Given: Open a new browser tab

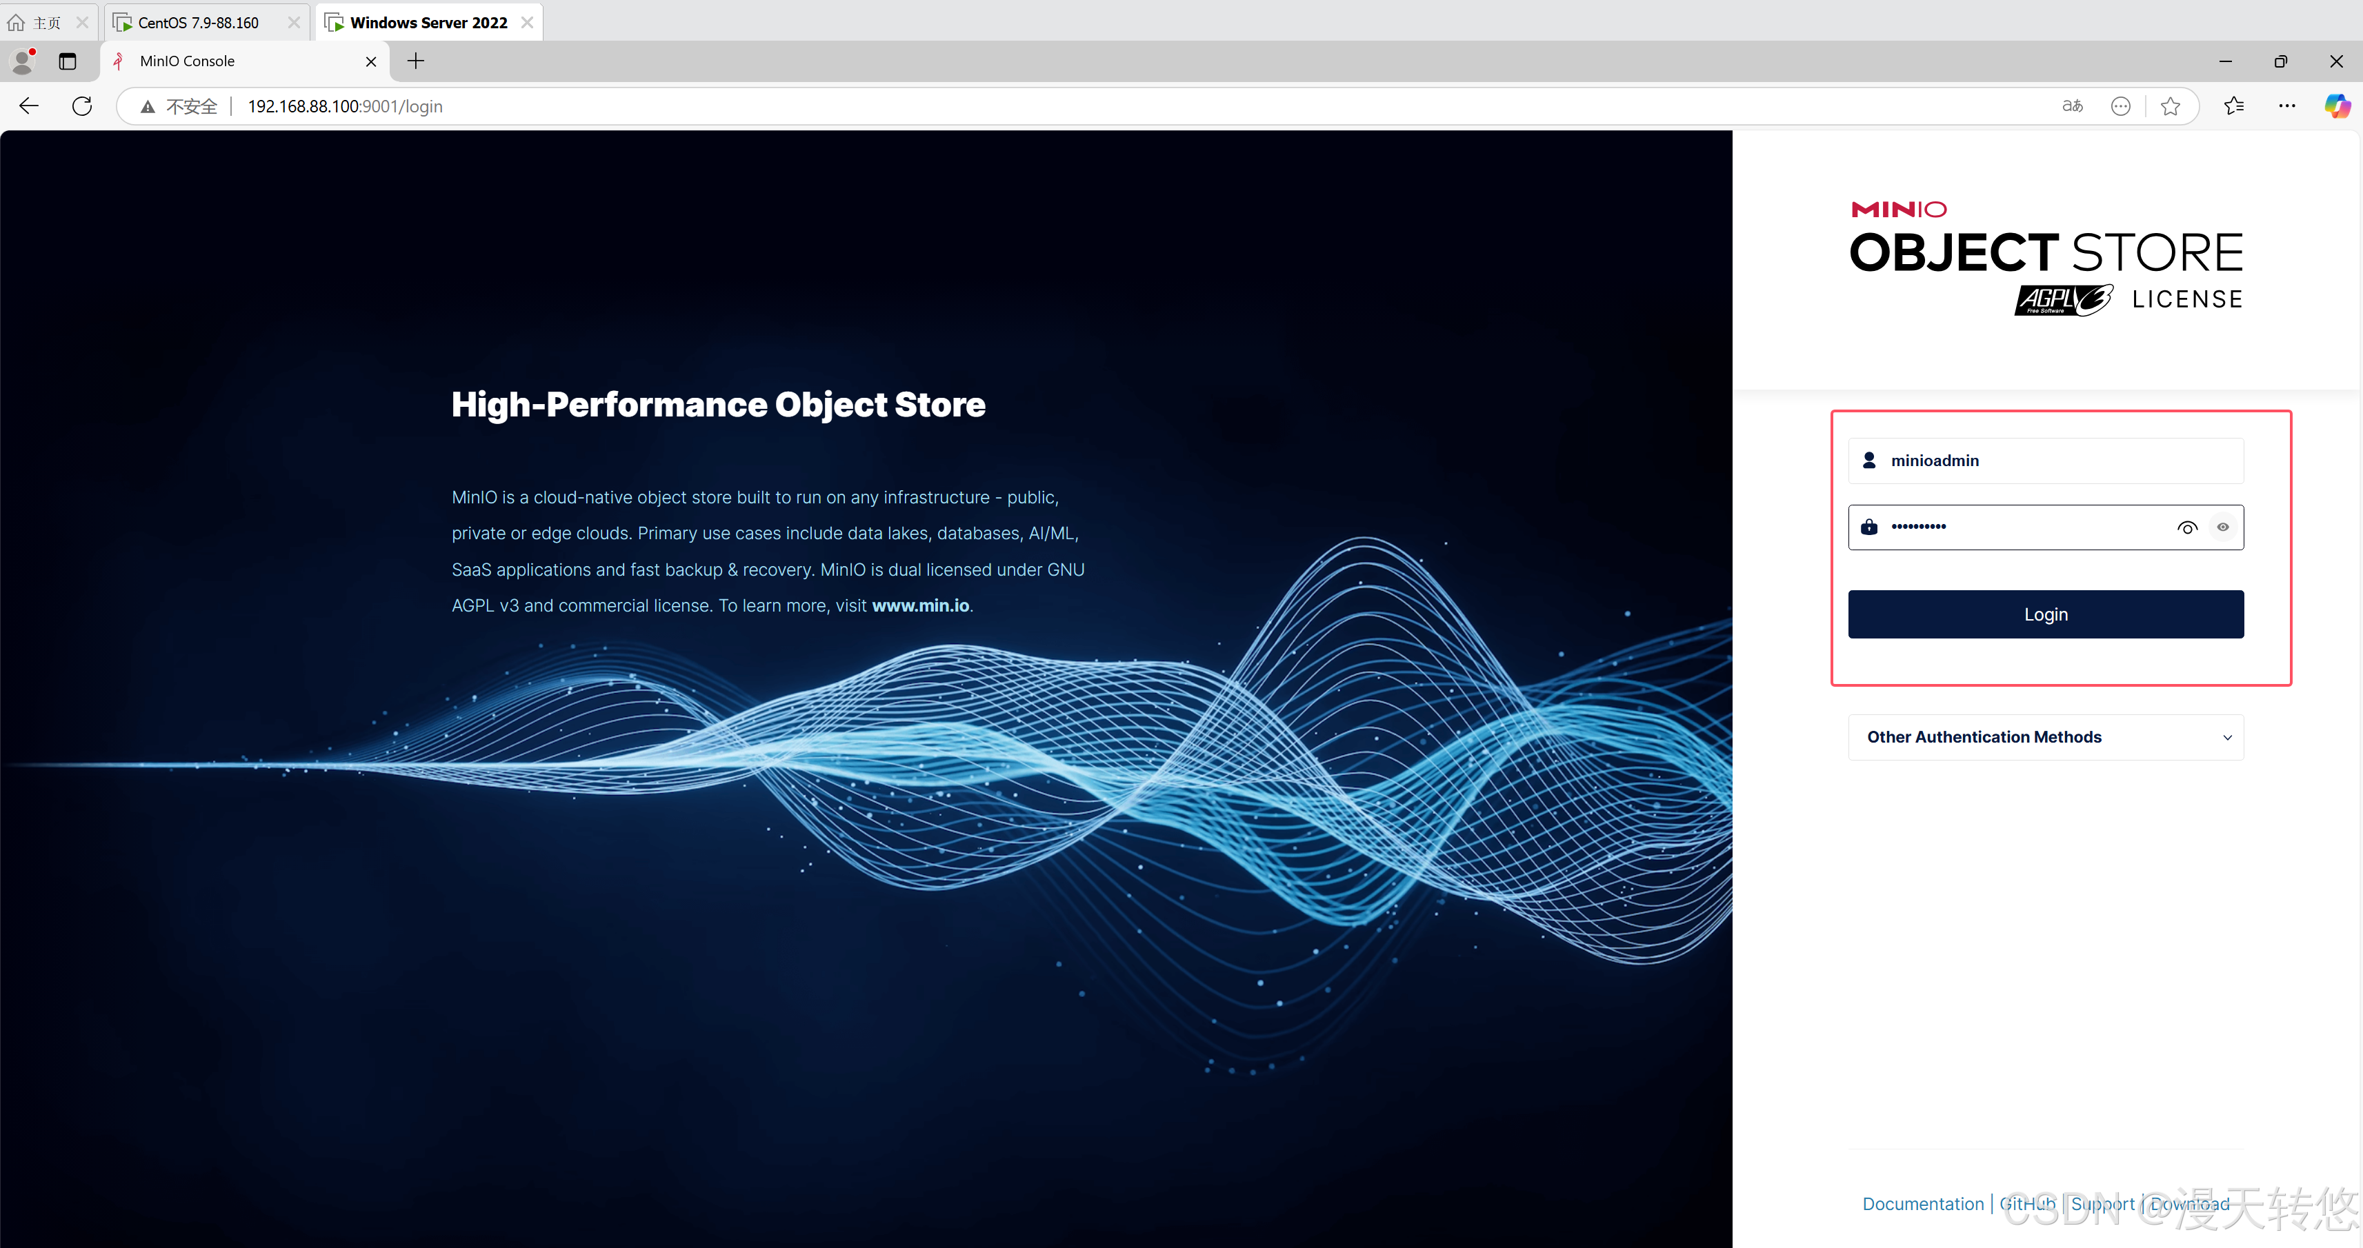Looking at the screenshot, I should tap(415, 61).
